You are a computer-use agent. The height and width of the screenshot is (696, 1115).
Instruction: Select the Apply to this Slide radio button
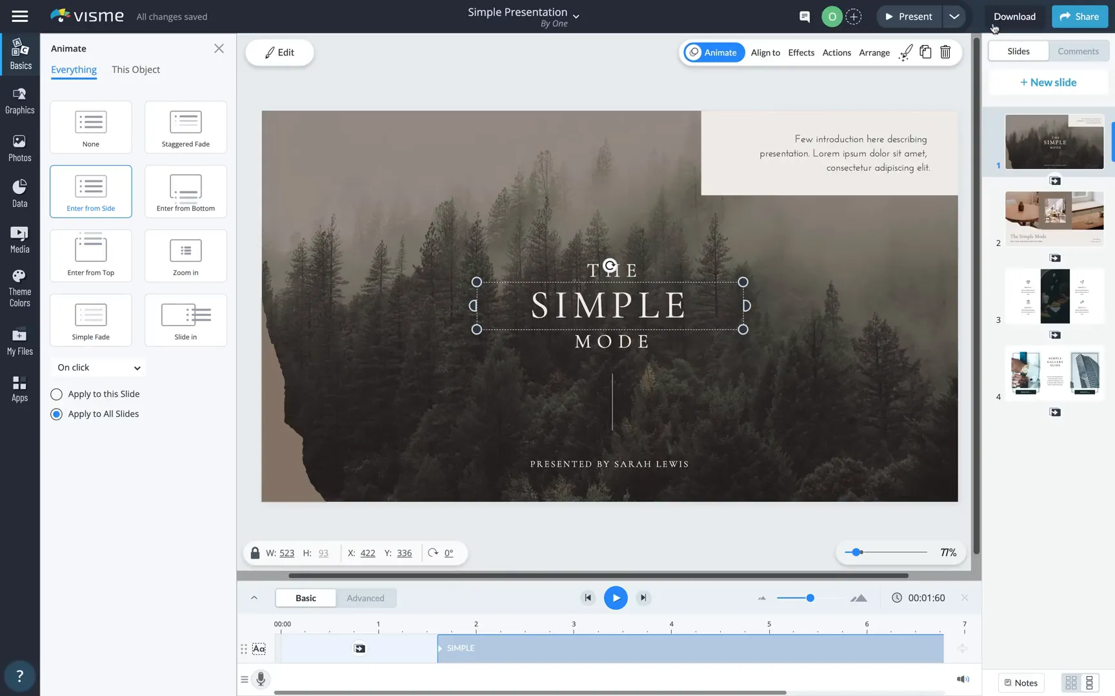(56, 394)
